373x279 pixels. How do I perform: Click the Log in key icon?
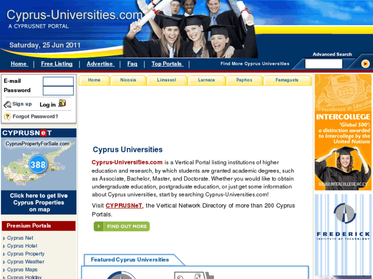(62, 103)
